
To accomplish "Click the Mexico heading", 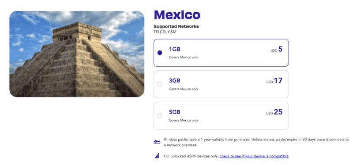I will coord(177,15).
